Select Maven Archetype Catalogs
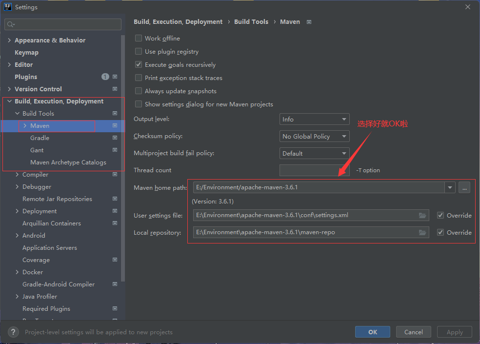This screenshot has width=480, height=344. click(68, 162)
